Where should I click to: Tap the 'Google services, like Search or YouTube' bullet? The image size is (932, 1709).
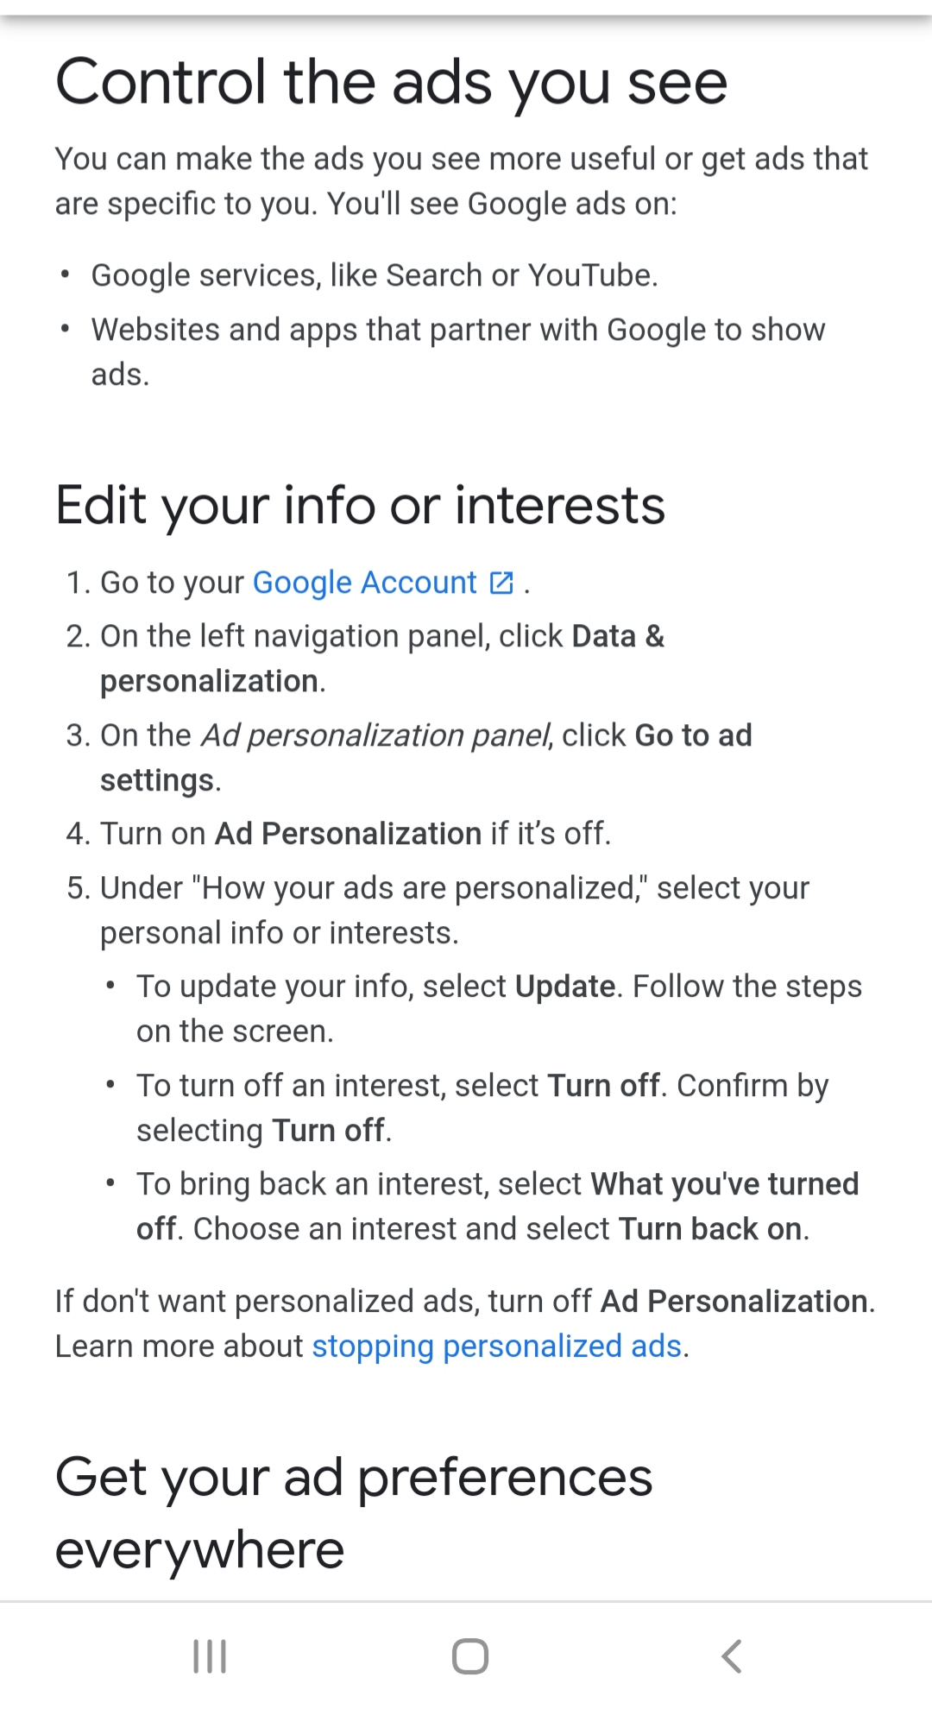(x=375, y=275)
